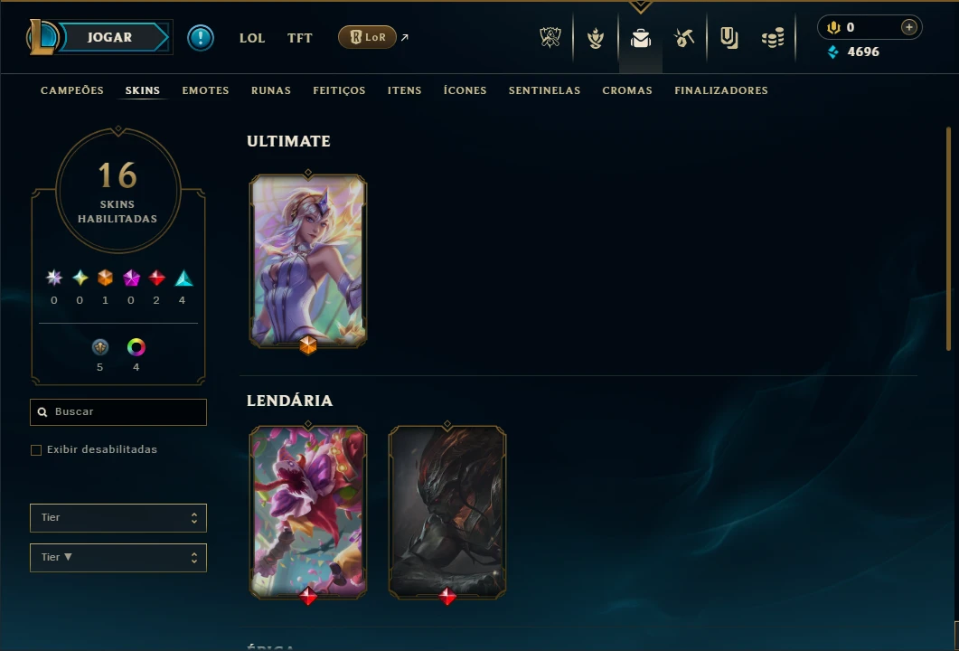Select the Ultimate Elementalist Lux skin thumbnail

click(307, 260)
